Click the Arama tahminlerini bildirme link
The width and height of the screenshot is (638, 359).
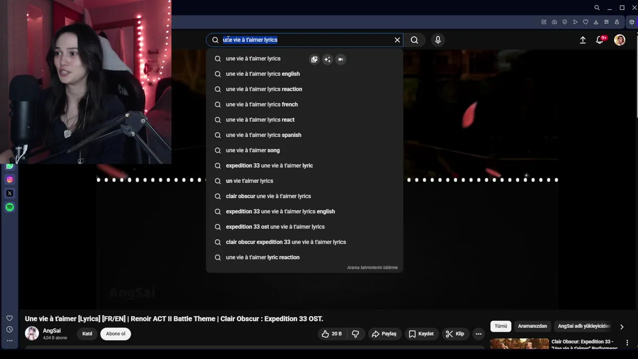pyautogui.click(x=372, y=268)
